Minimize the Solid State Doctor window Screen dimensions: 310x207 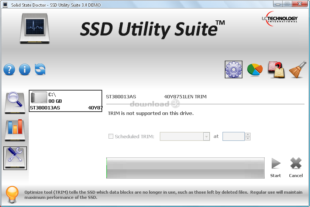(278, 4)
